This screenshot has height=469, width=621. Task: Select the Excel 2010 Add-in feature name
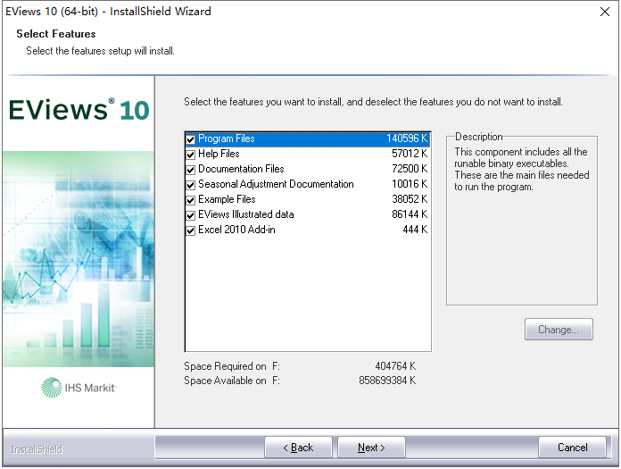tap(236, 230)
